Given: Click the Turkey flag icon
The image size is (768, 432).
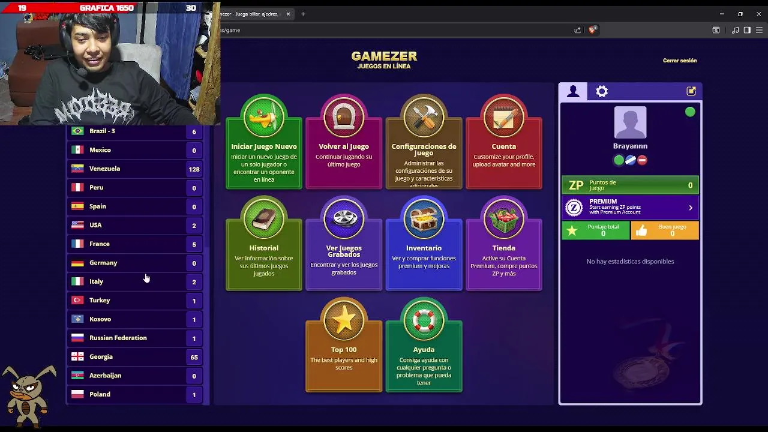Looking at the screenshot, I should point(77,300).
